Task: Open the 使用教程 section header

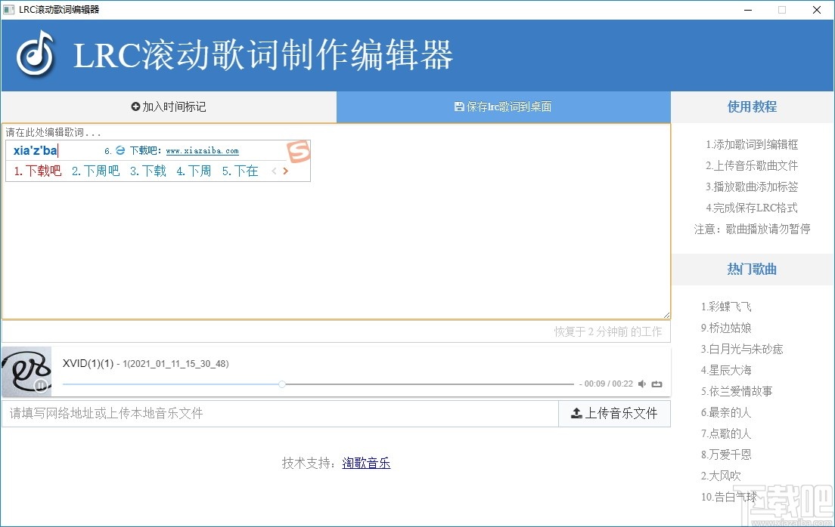Action: (x=751, y=106)
